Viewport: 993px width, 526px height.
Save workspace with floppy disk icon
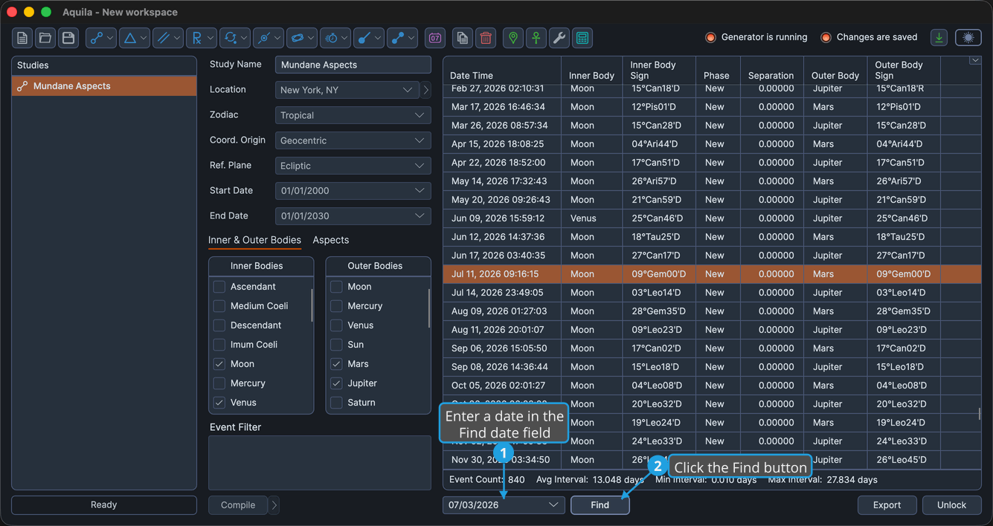[x=68, y=38]
